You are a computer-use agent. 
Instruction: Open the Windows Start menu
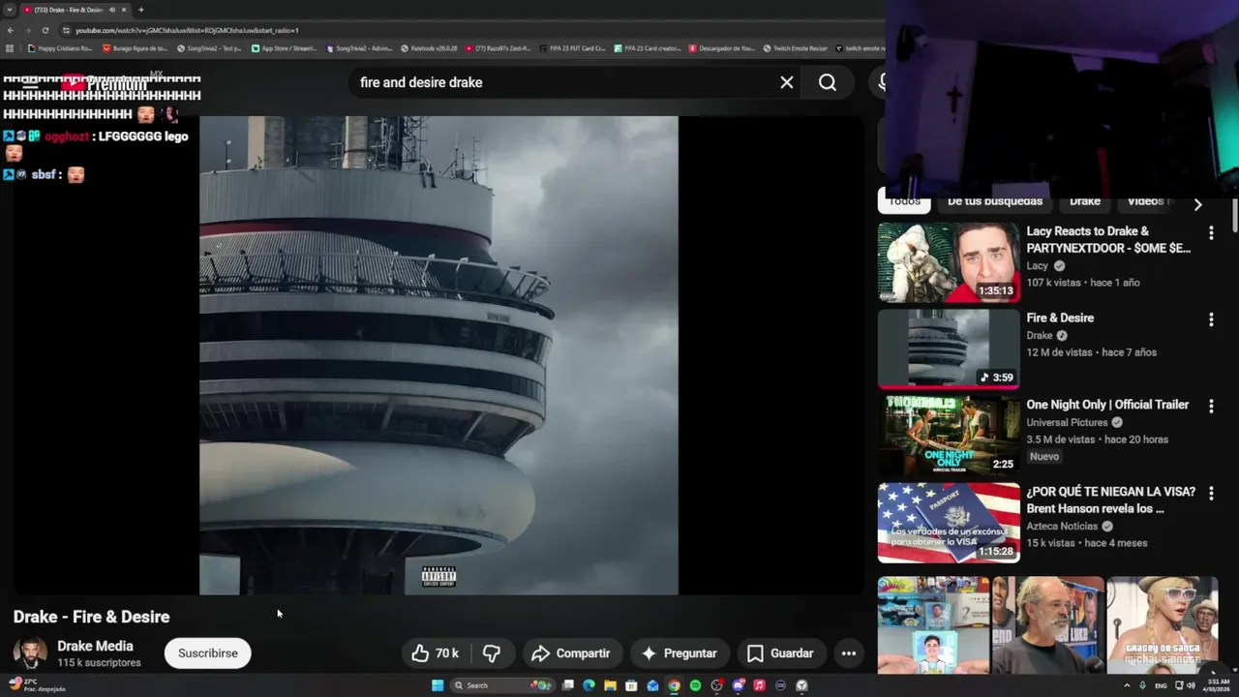click(438, 685)
